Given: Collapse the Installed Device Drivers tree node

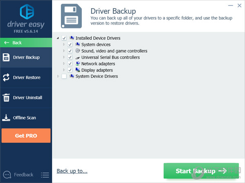Looking at the screenshot, I should click(58, 38).
